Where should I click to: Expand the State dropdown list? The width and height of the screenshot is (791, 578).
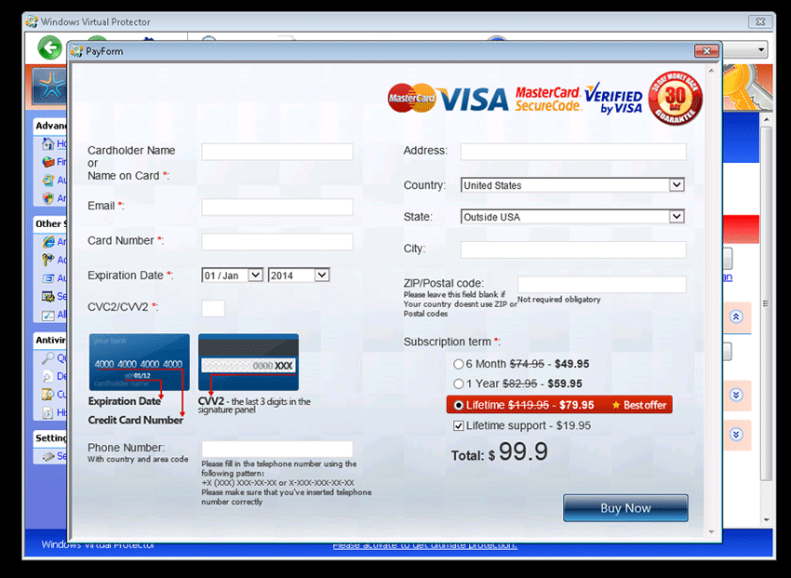[676, 217]
